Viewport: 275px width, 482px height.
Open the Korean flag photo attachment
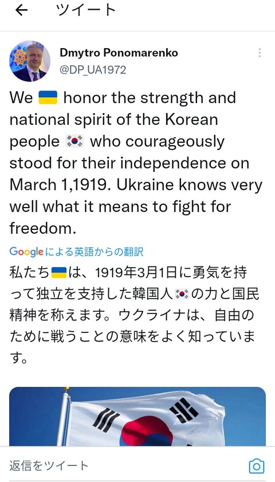pos(137,416)
